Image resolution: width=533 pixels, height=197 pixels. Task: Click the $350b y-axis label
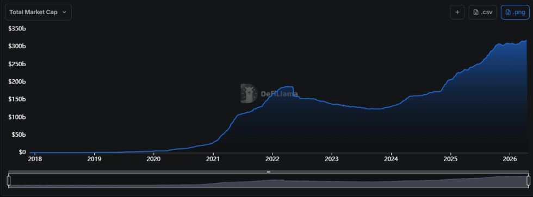(17, 29)
